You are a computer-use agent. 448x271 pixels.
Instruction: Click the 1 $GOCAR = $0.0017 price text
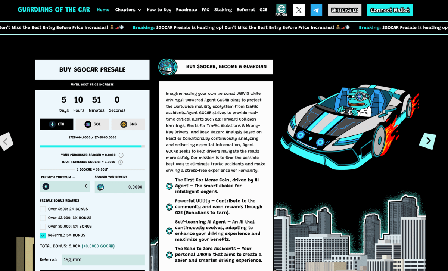[x=92, y=169]
